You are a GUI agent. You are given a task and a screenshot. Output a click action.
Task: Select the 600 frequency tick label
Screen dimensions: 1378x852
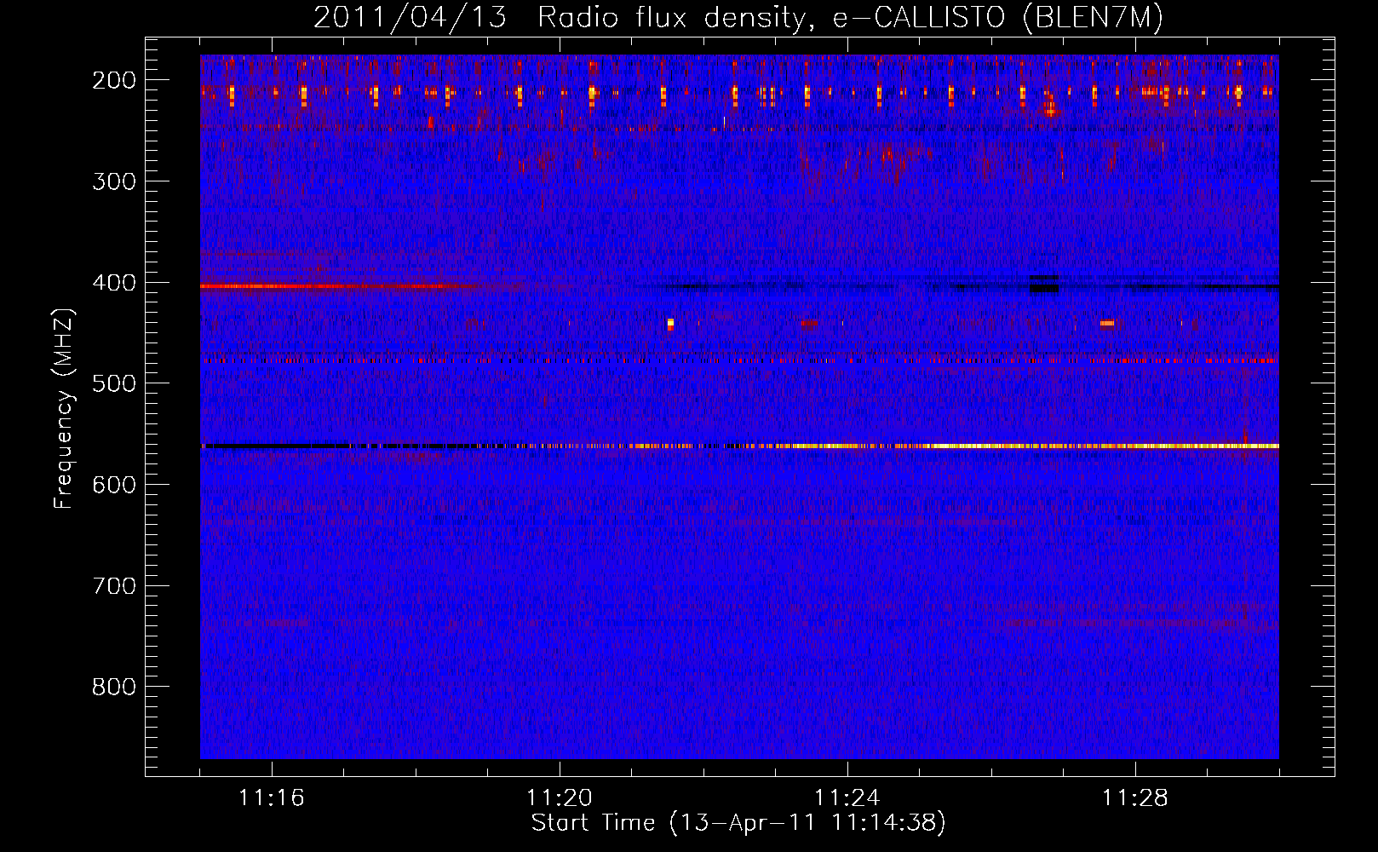(x=113, y=485)
